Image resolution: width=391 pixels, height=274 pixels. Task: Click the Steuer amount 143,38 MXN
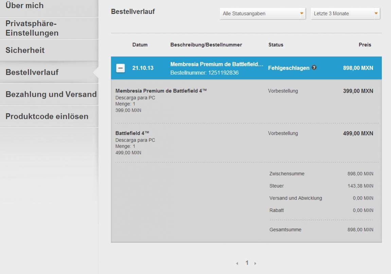[x=360, y=186]
